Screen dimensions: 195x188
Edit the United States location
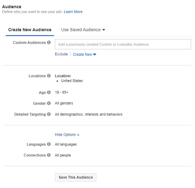[x=72, y=81]
